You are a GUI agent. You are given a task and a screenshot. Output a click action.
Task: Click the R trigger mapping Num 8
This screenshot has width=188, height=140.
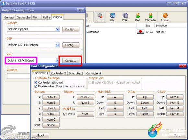[85, 102]
